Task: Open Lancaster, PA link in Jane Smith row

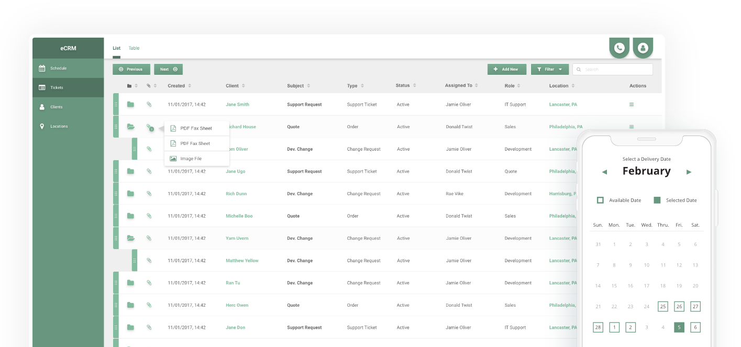Action: click(x=563, y=105)
